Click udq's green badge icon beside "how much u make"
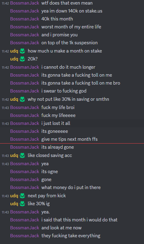The image size is (144, 244). pyautogui.click(x=22, y=51)
